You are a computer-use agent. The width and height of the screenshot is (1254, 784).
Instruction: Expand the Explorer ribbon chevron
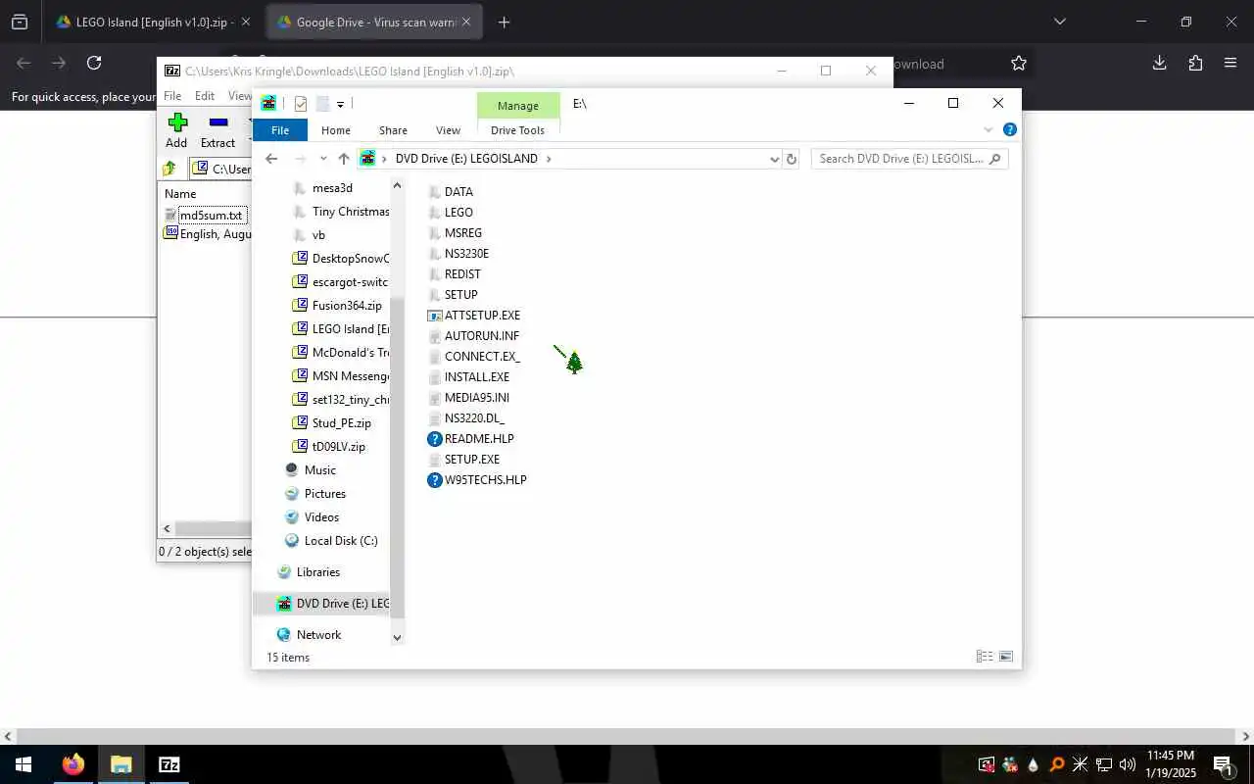[988, 129]
